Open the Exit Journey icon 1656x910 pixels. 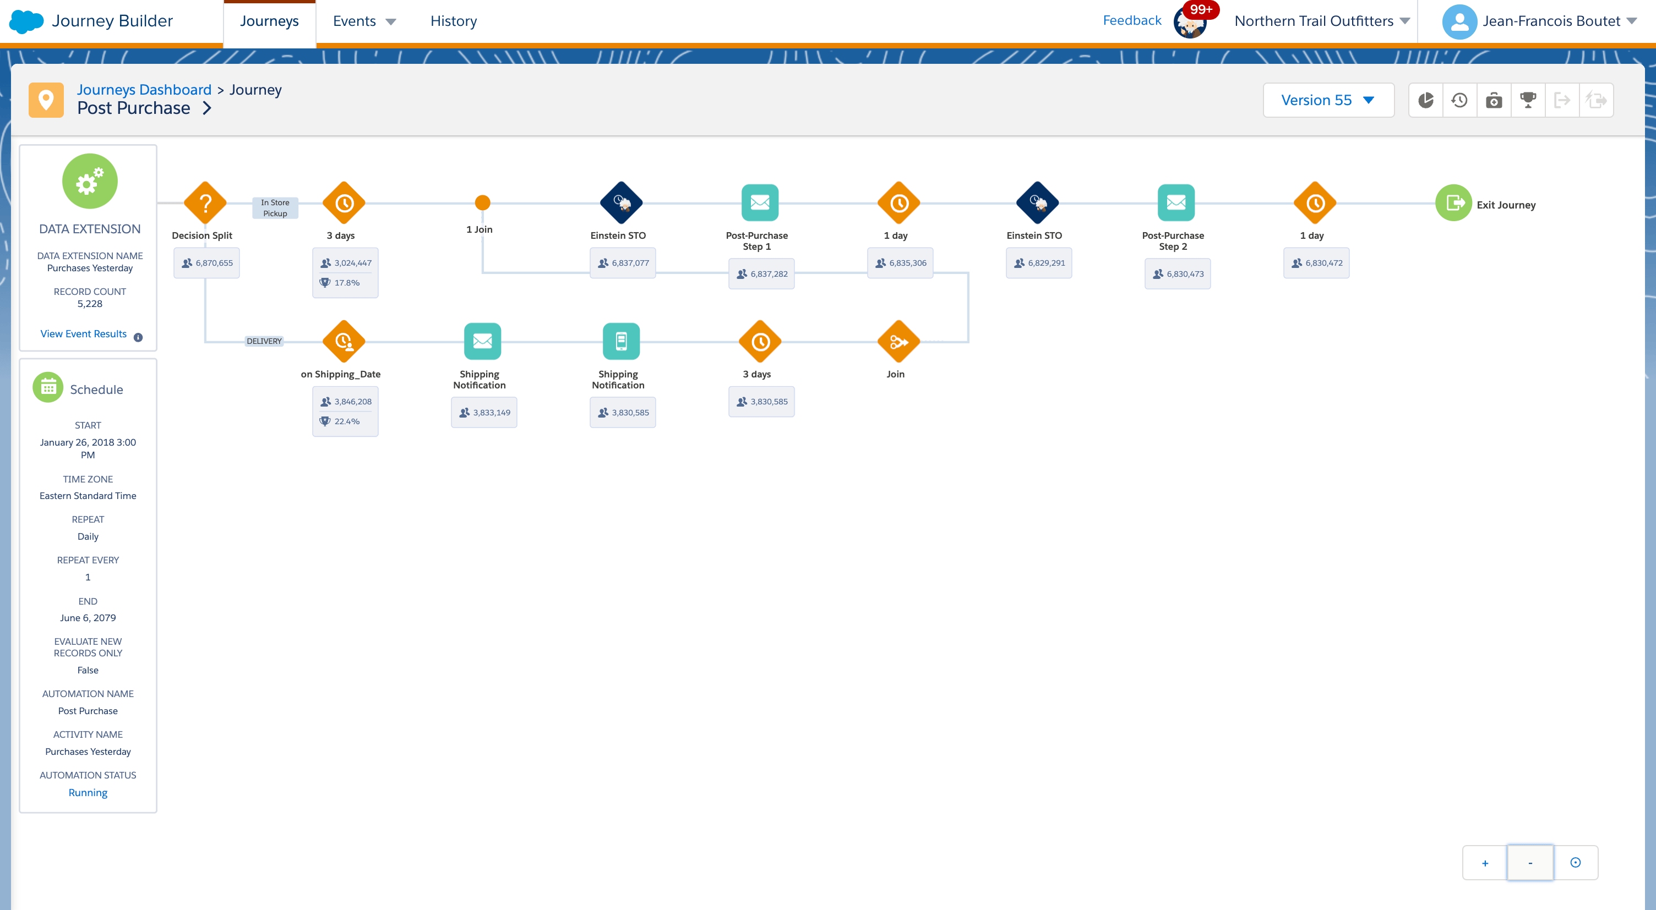(x=1453, y=203)
